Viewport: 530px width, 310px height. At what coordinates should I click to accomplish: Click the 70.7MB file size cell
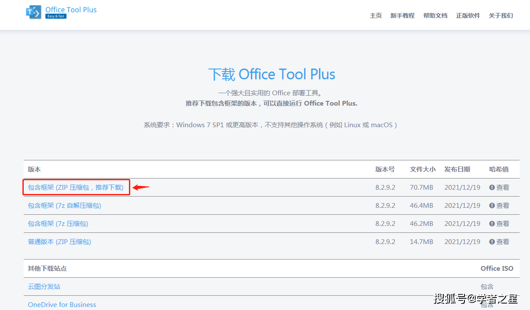(421, 188)
